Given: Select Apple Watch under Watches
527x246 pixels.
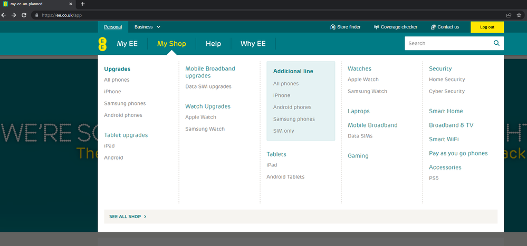Looking at the screenshot, I should coord(363,80).
